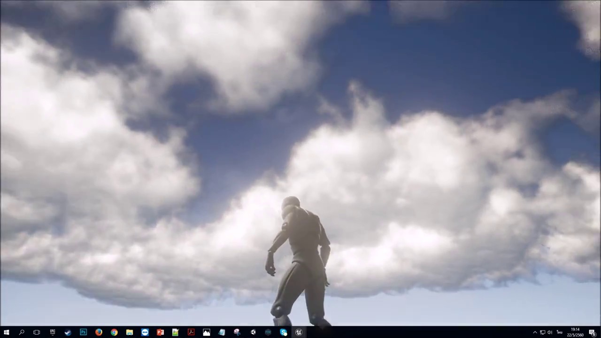This screenshot has height=338, width=601.
Task: Launch Firefox from the taskbar
Action: click(99, 332)
